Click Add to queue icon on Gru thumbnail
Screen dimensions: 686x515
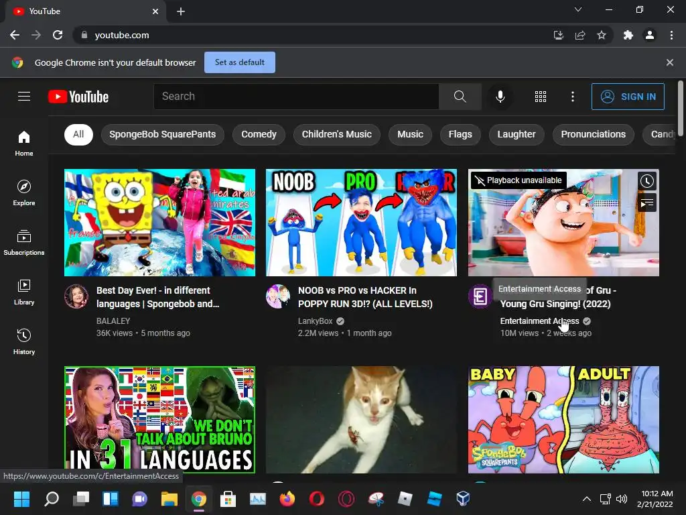(x=646, y=203)
